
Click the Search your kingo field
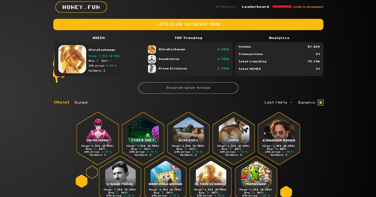pyautogui.click(x=188, y=88)
